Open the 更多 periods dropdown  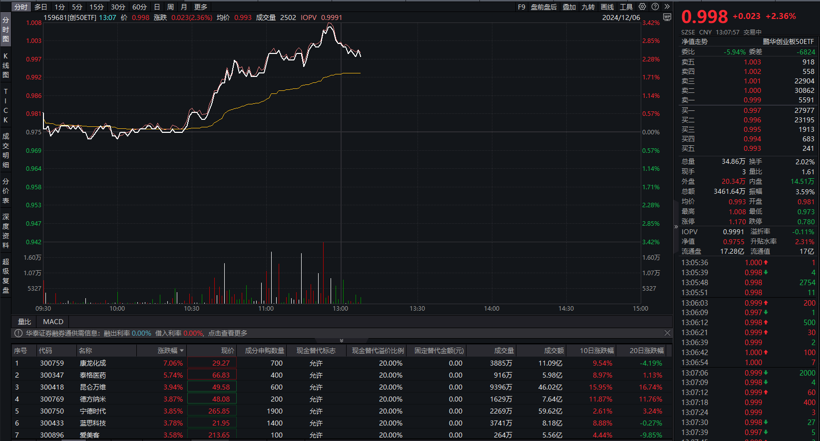tap(201, 7)
